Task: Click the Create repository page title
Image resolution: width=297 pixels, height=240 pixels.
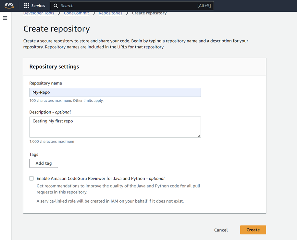Action: 56,29
